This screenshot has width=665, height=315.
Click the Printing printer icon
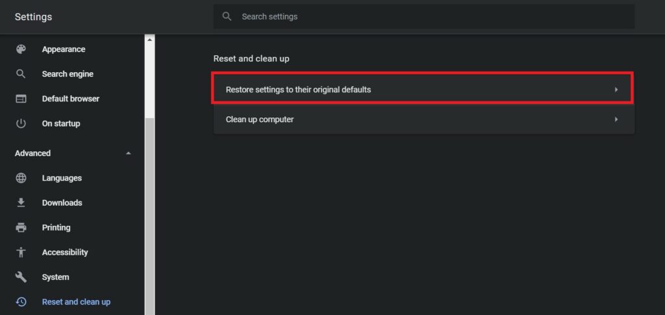click(21, 228)
